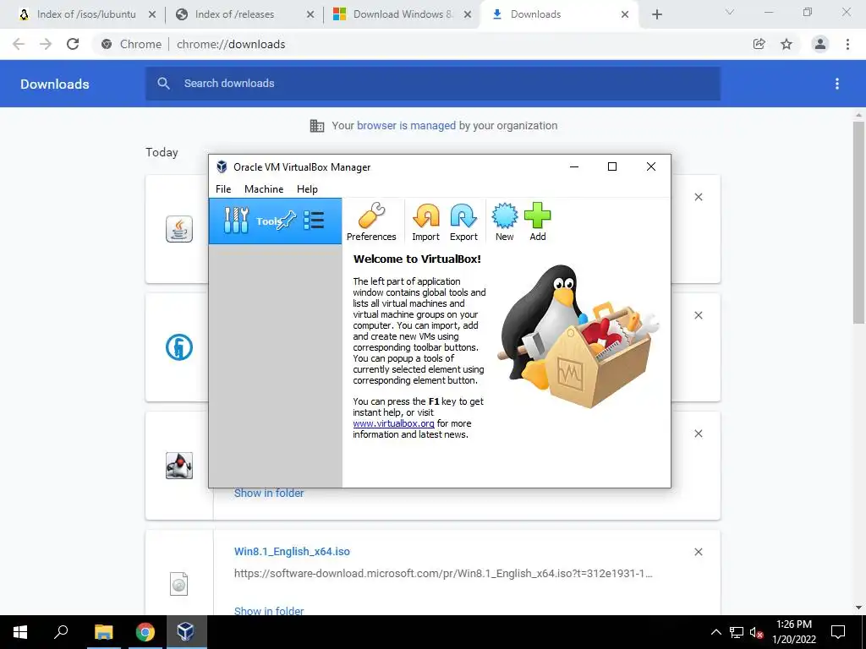Open File Explorer from the taskbar
Viewport: 866px width, 649px height.
103,632
